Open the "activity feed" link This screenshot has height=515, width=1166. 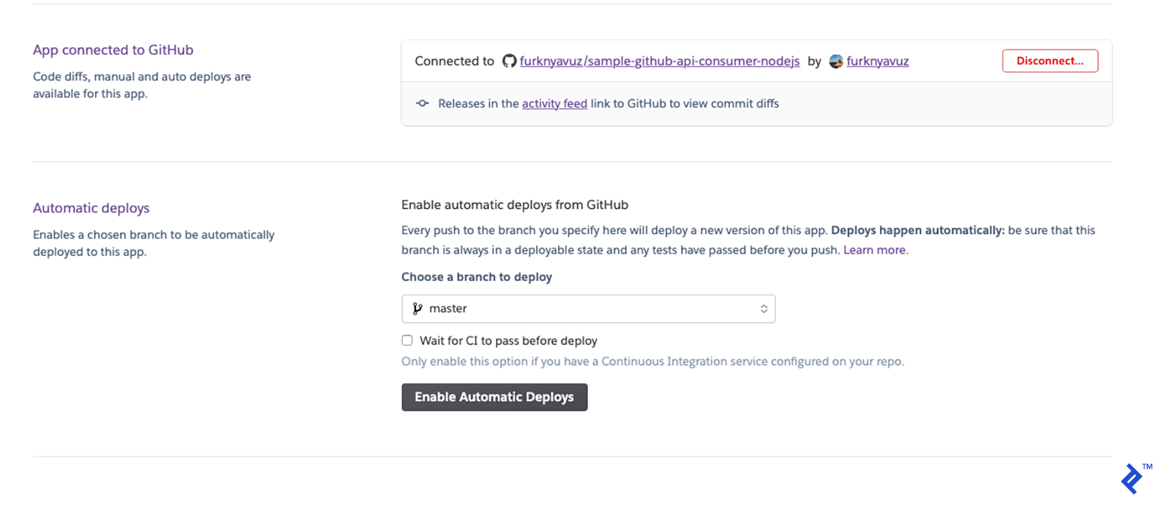pyautogui.click(x=554, y=103)
